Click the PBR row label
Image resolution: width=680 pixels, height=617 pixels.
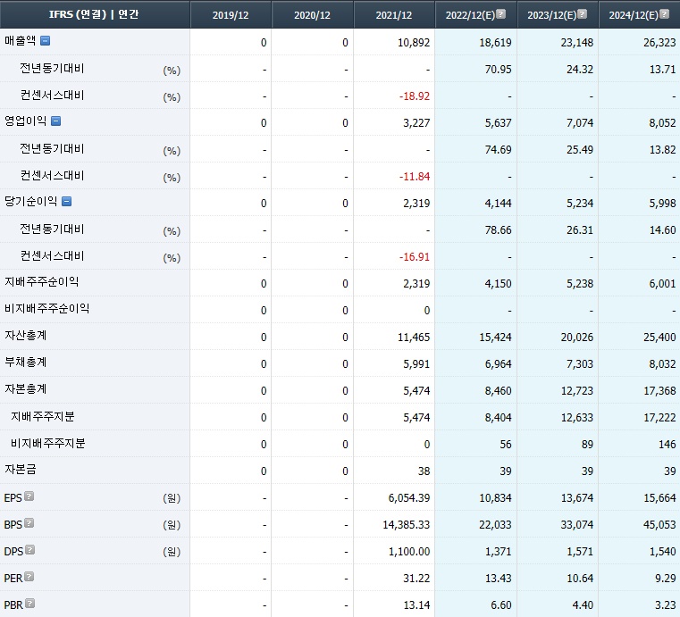(x=13, y=604)
